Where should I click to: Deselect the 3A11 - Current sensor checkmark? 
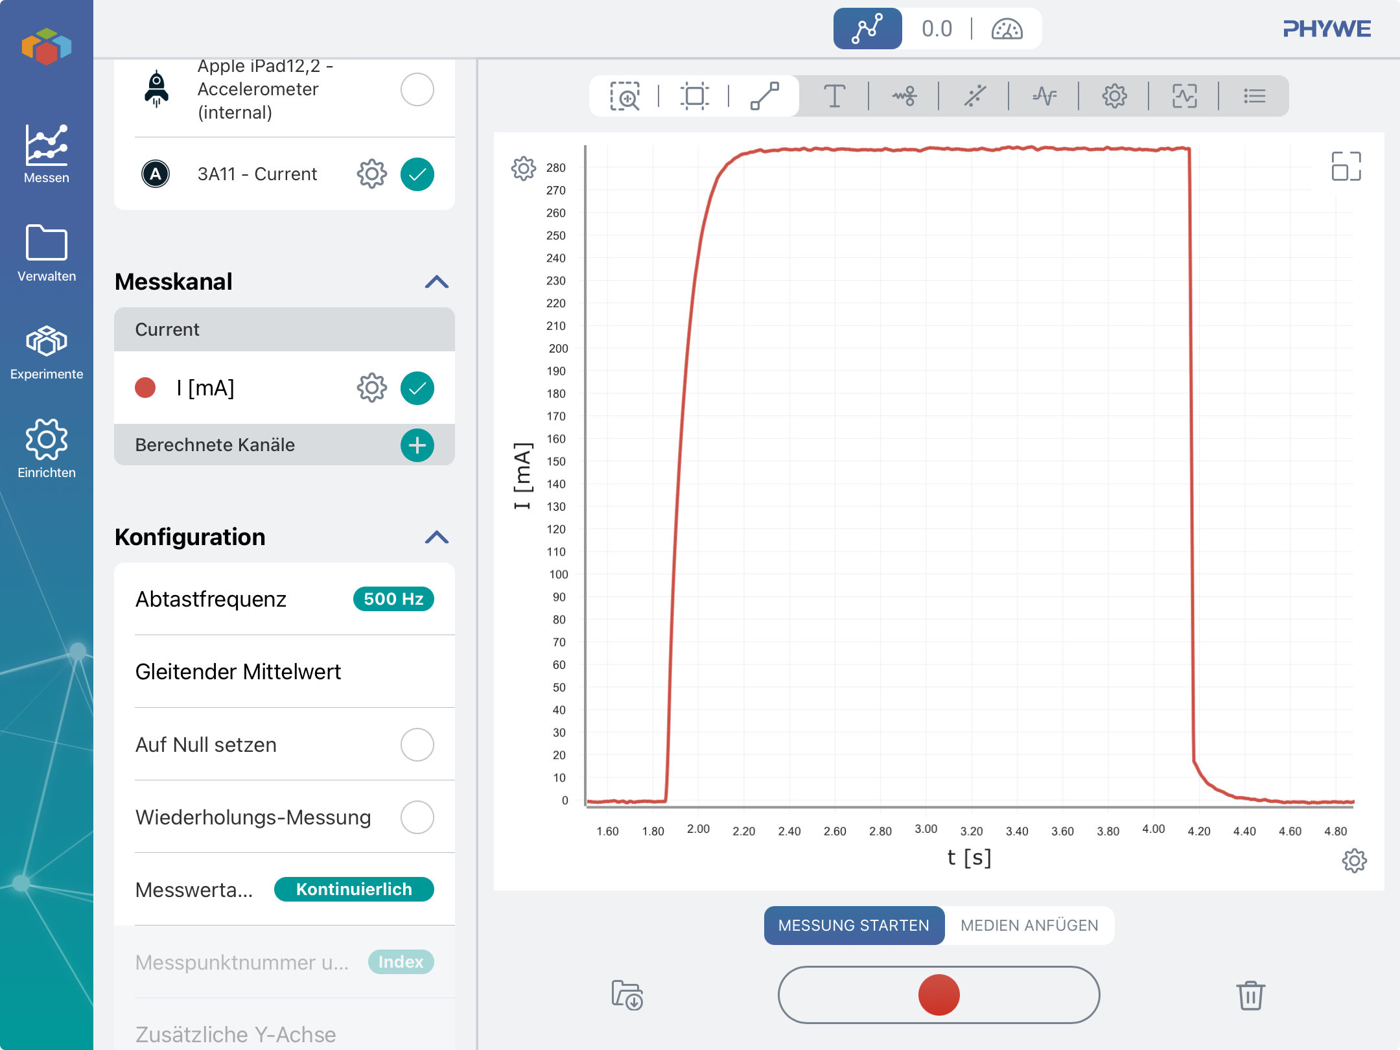[417, 174]
